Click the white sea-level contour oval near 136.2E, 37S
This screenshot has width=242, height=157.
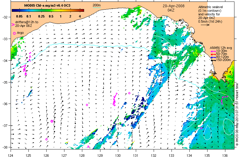[229, 126]
